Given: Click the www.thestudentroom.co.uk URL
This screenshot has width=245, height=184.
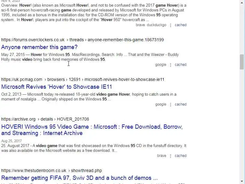Looking at the screenshot, I should click(34, 170).
